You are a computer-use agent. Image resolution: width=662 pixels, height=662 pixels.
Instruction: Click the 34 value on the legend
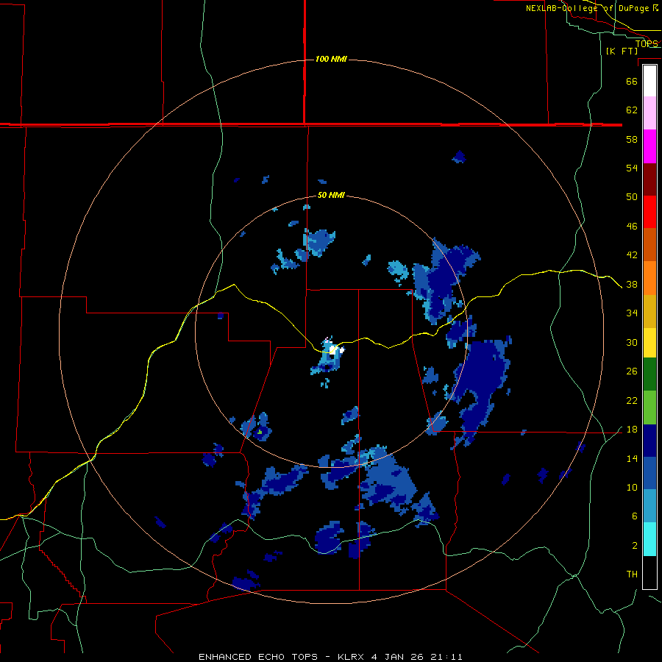(632, 313)
